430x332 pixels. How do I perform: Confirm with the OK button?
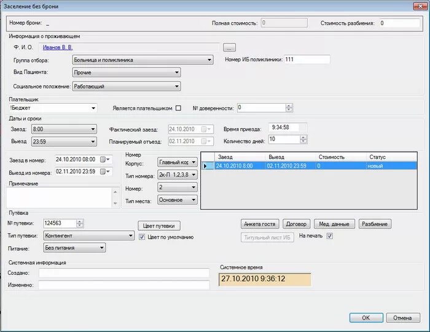coord(366,318)
